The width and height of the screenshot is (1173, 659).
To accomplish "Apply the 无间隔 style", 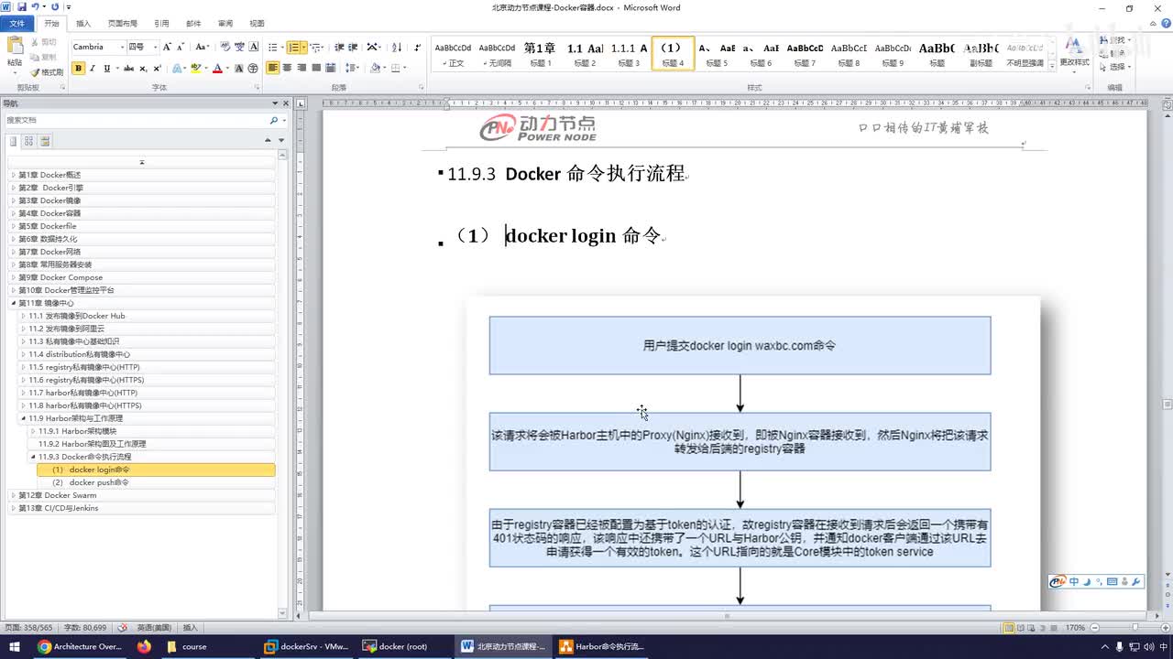I will (x=497, y=54).
